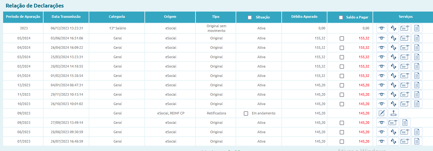
Task: Click the edit pencil icon for Retificadora 09/2023
Action: point(381,113)
